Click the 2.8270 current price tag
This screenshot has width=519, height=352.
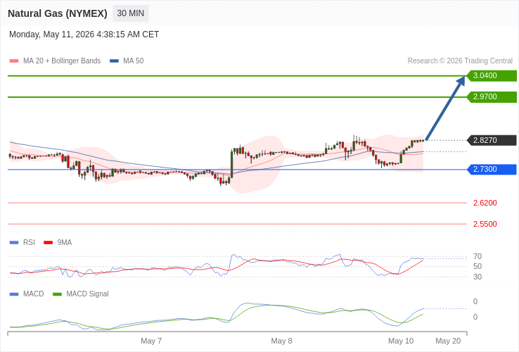pos(492,140)
